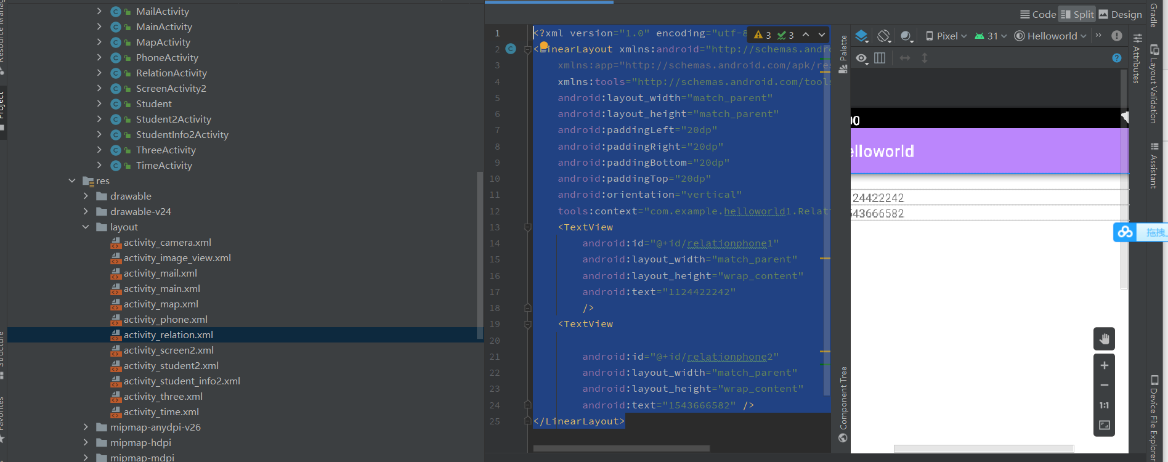Click the code editor horizontal scrollbar
Screen dimensions: 1168x462
[x=621, y=448]
